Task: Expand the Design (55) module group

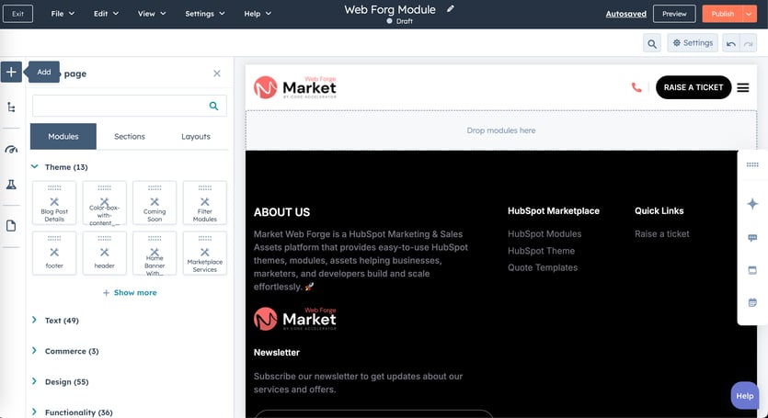Action: point(35,381)
